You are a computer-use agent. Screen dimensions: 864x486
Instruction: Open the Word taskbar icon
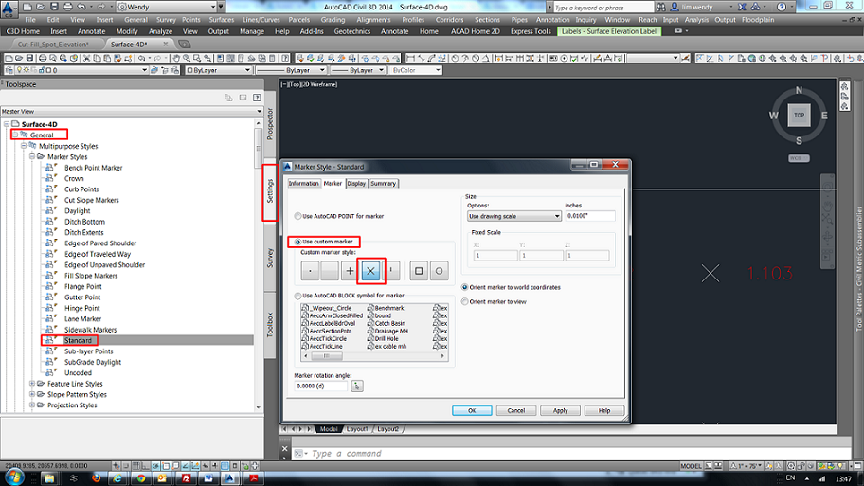[207, 477]
